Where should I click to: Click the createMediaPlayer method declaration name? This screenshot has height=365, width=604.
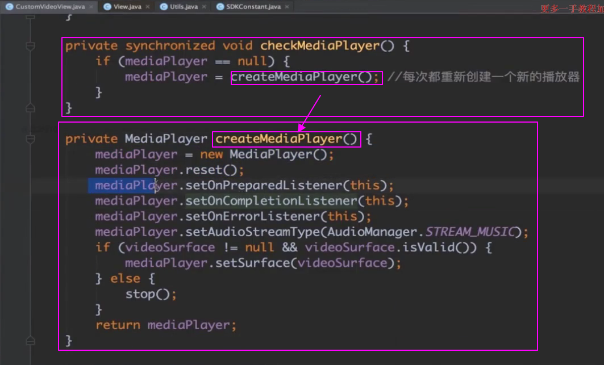(x=286, y=139)
